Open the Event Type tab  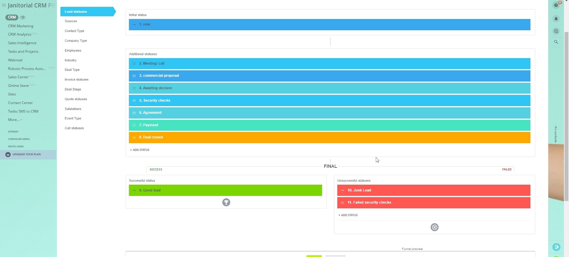click(x=73, y=119)
